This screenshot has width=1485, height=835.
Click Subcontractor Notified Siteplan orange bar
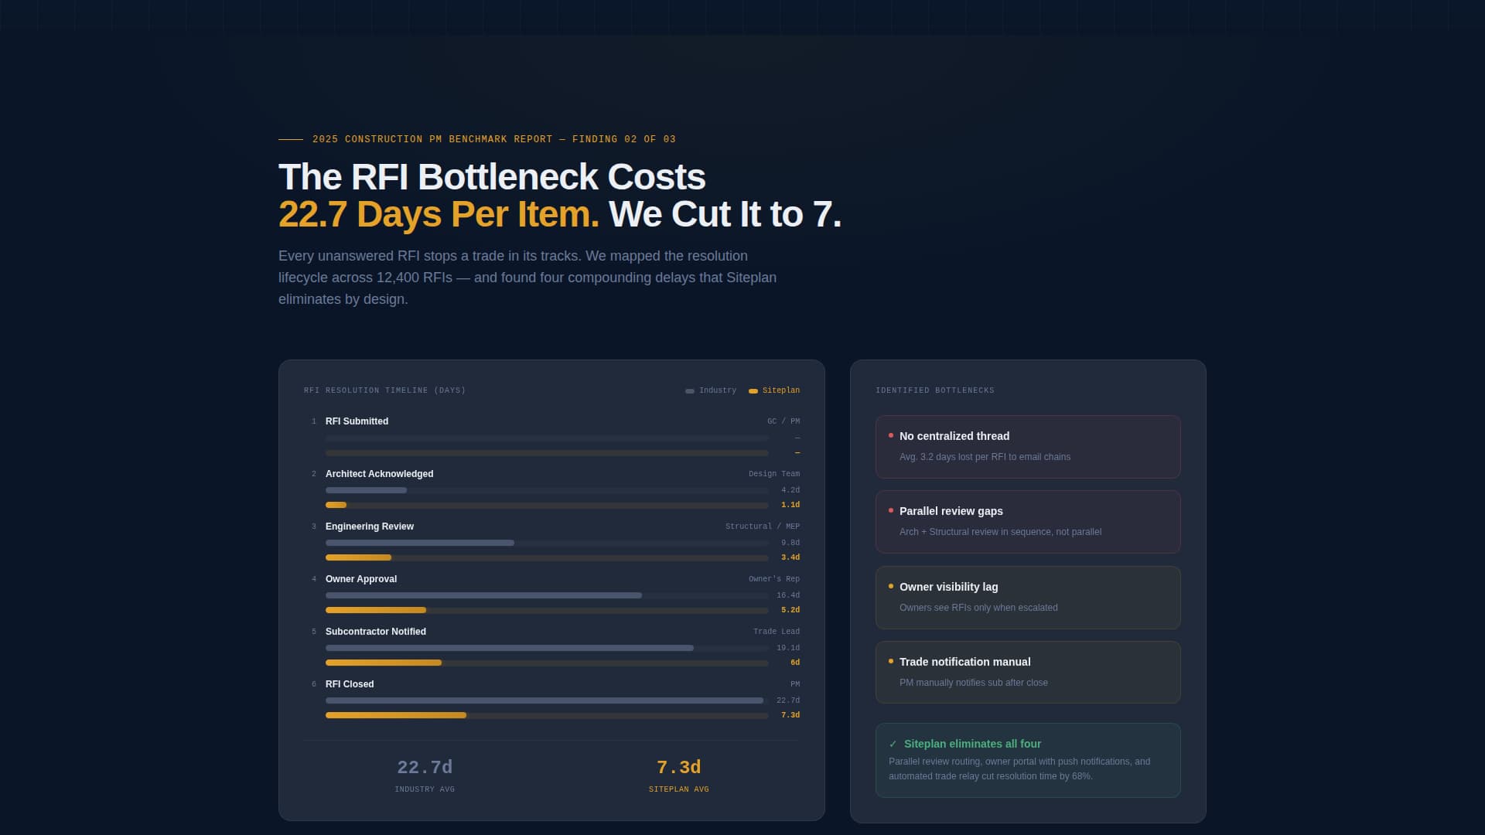tap(384, 663)
